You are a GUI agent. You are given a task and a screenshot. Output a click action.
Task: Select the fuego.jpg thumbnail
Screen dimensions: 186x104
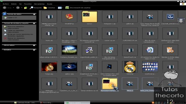click(49, 67)
